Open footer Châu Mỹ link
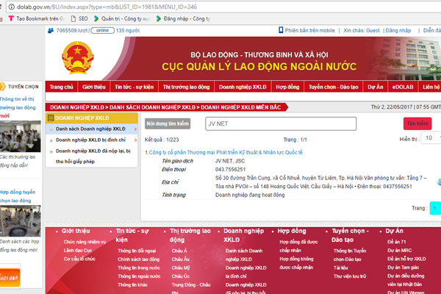Viewport: 441px width, 294px height. click(x=181, y=268)
